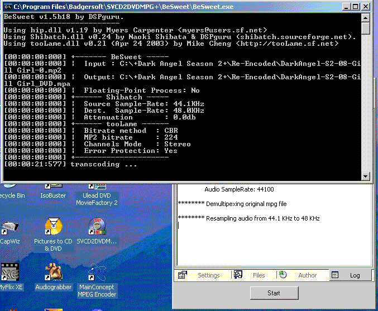Open the Recycle Bin icon

pos(11,192)
